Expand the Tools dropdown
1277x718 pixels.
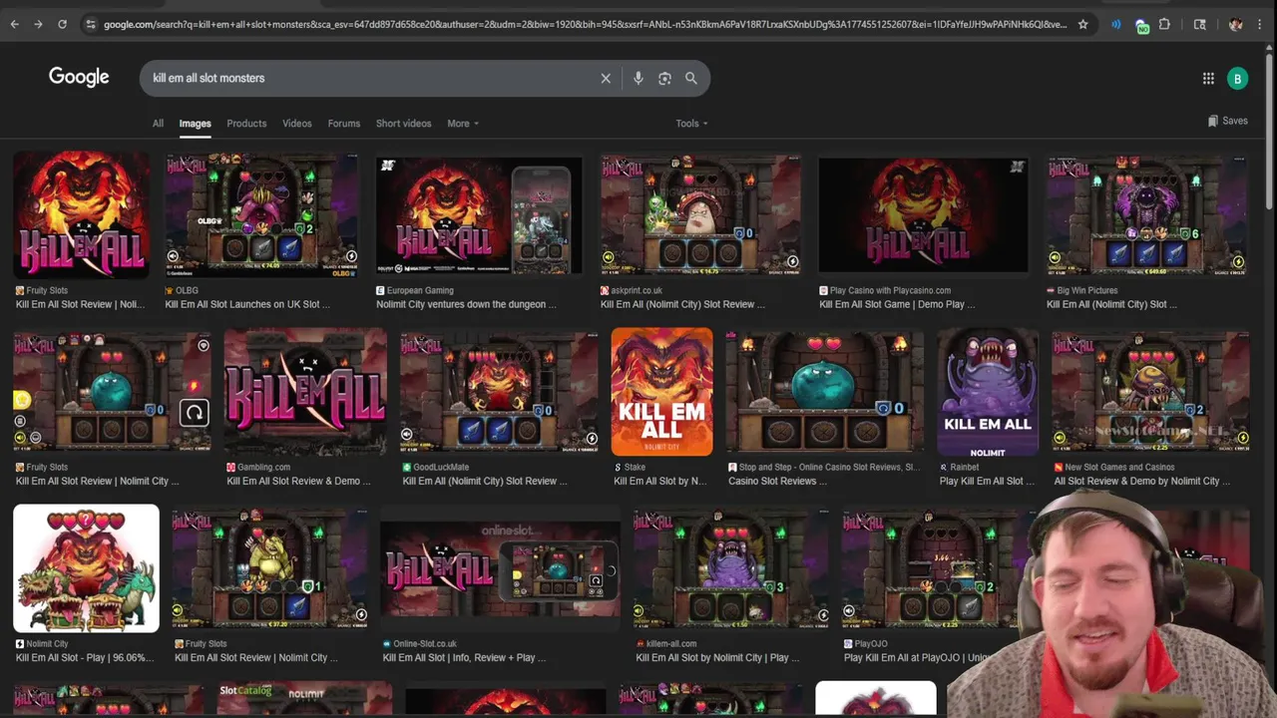[691, 124]
